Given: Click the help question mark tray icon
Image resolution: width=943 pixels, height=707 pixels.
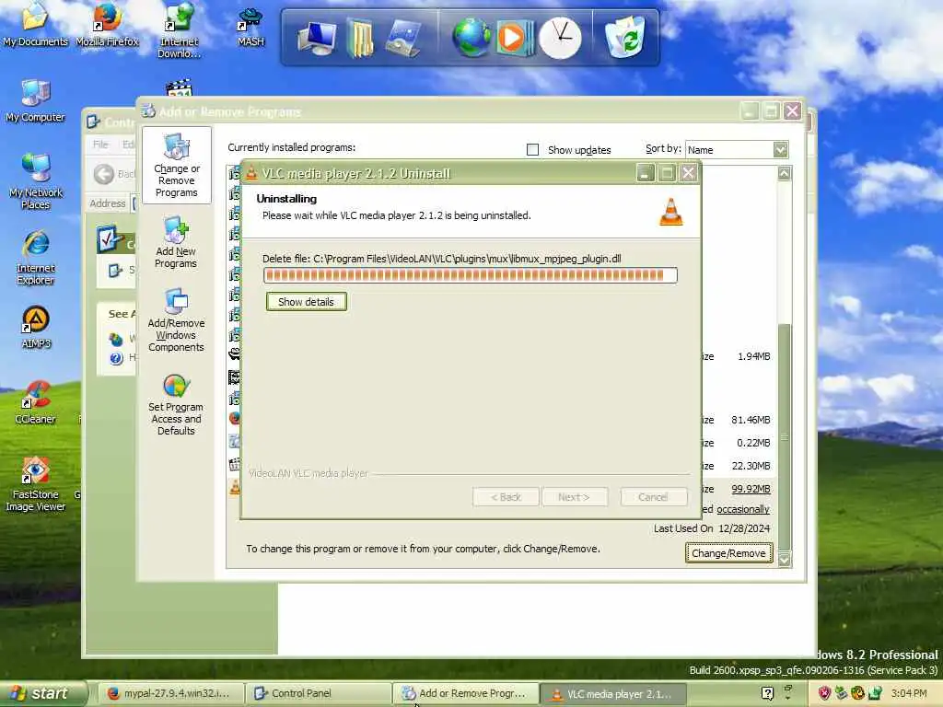Looking at the screenshot, I should pyautogui.click(x=767, y=693).
